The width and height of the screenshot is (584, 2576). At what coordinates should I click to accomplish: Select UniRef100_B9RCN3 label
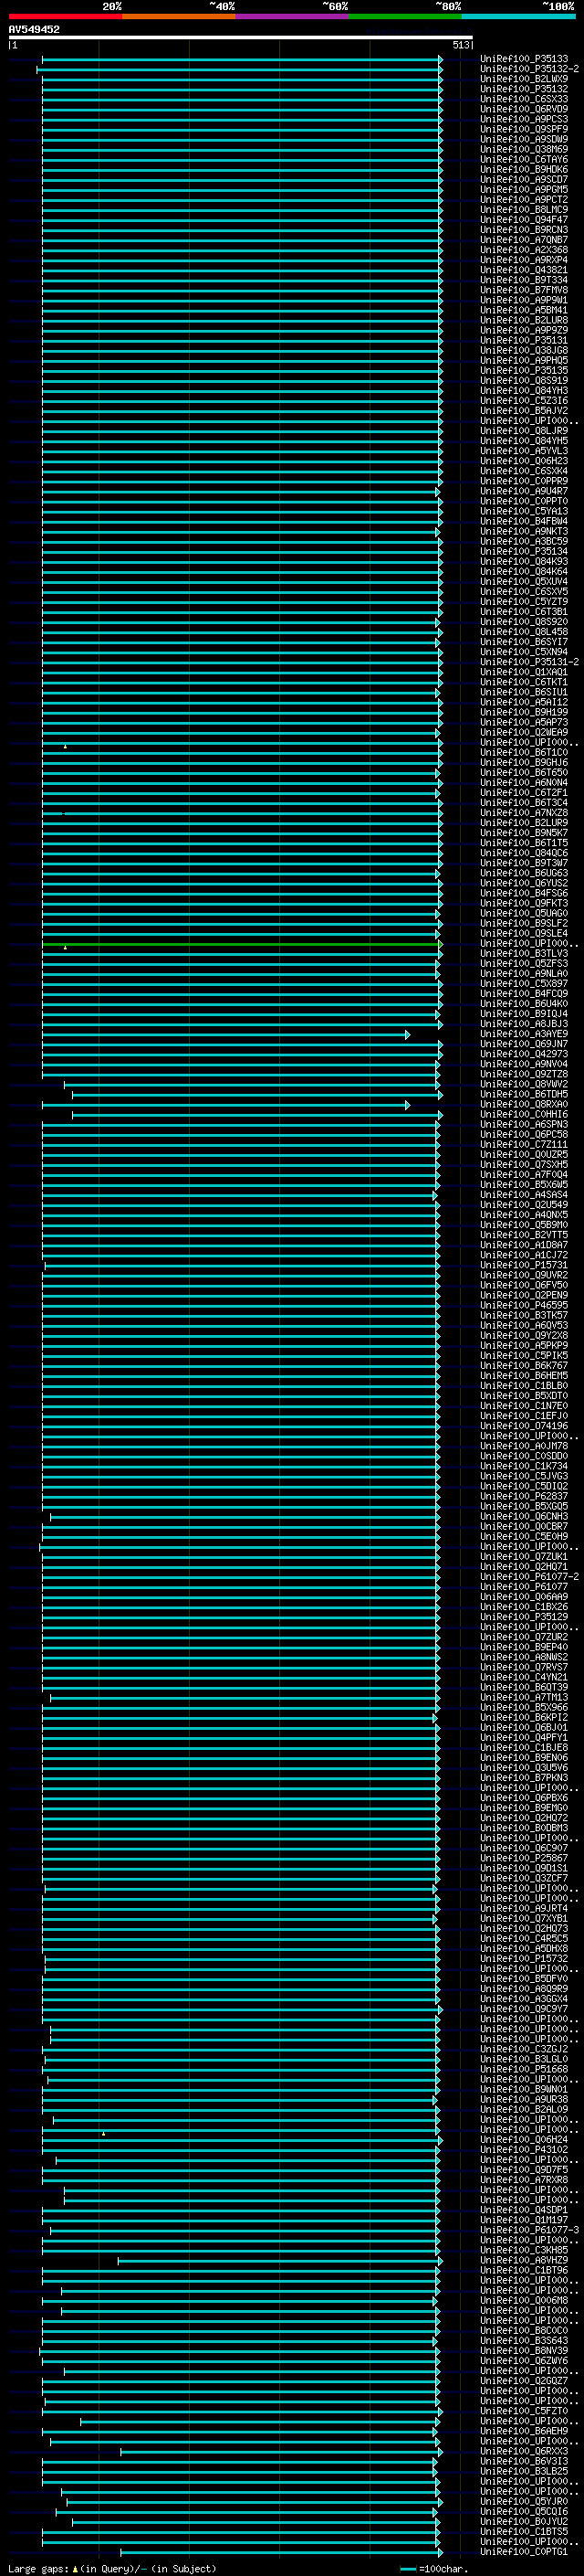(x=524, y=230)
